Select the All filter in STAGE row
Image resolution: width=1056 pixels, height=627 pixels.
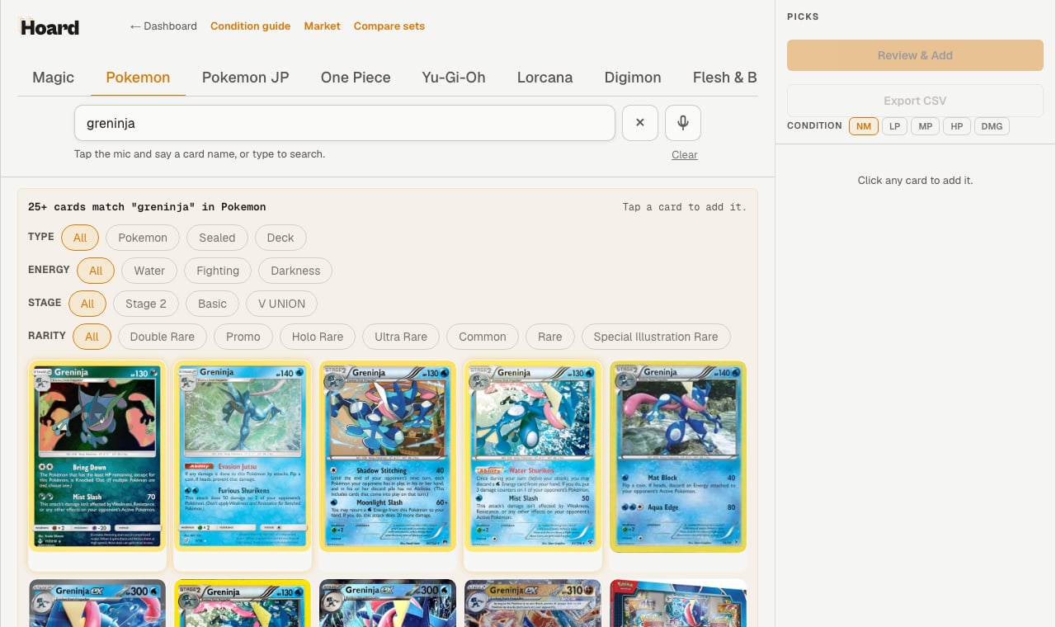(87, 304)
